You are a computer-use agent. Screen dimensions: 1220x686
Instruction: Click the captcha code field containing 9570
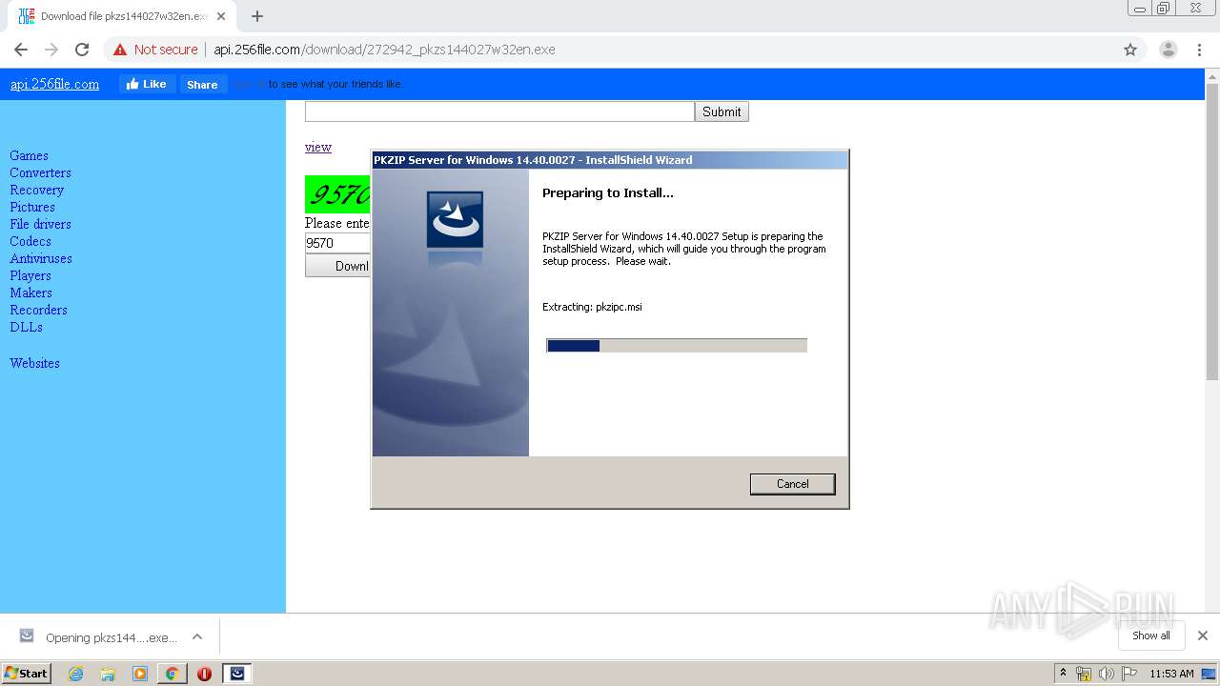click(337, 243)
